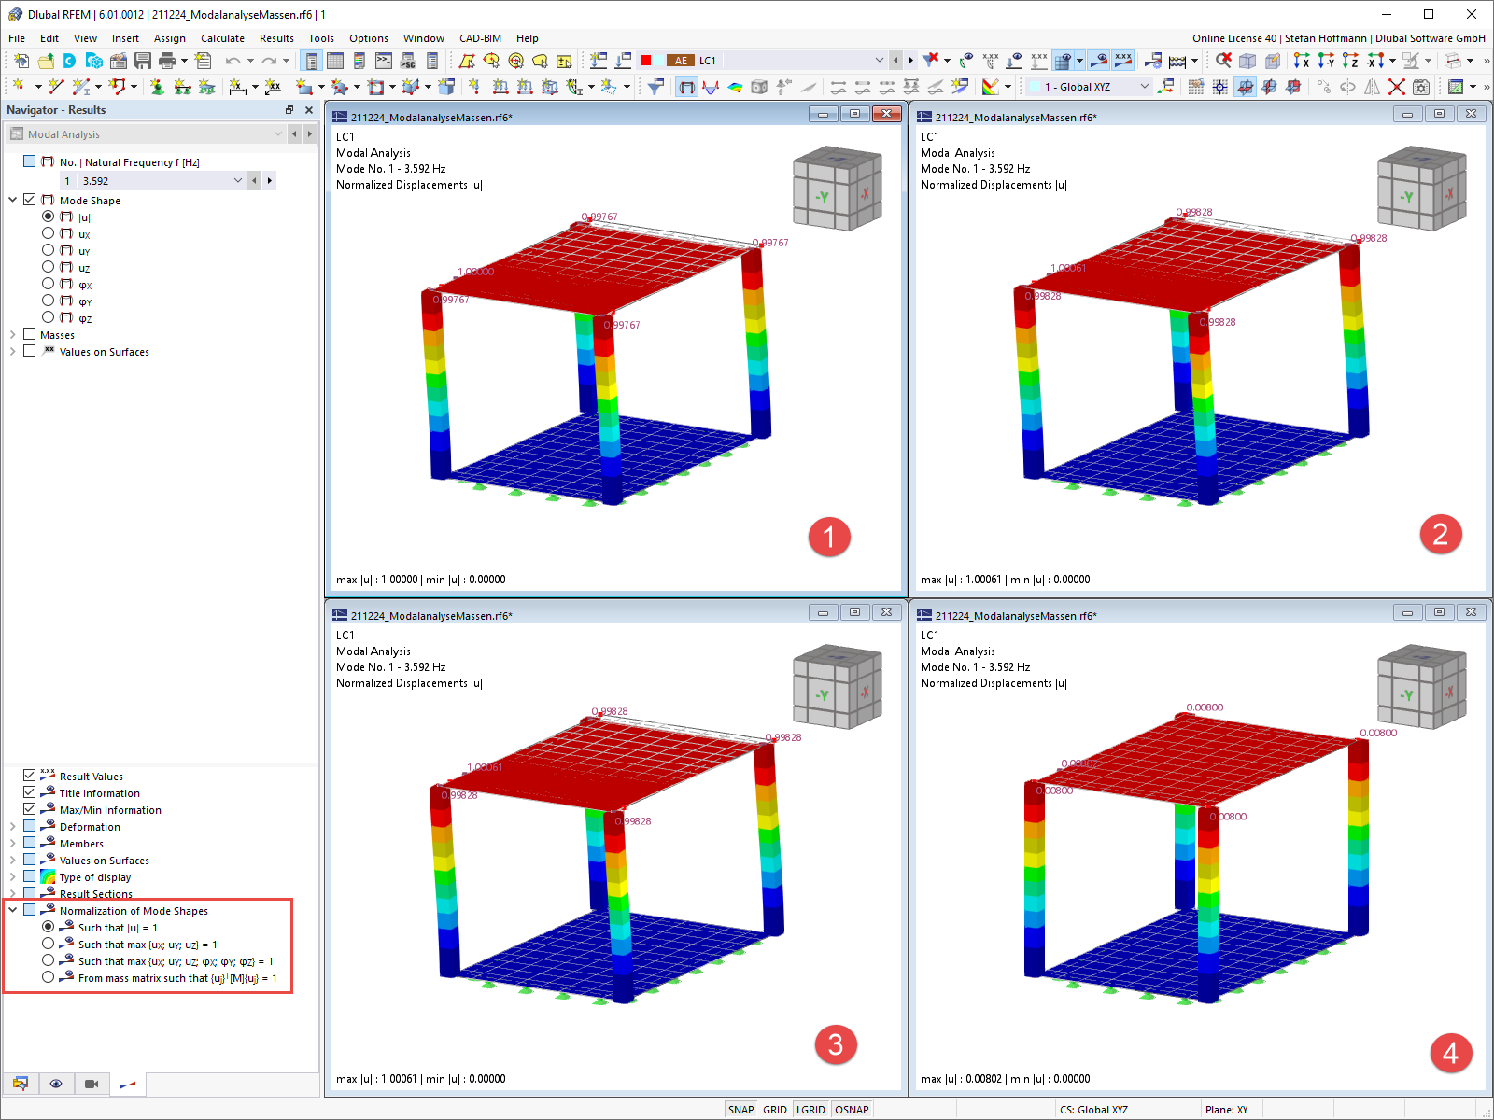The image size is (1494, 1120).
Task: Select the uX mode shape radio button
Action: [x=48, y=233]
